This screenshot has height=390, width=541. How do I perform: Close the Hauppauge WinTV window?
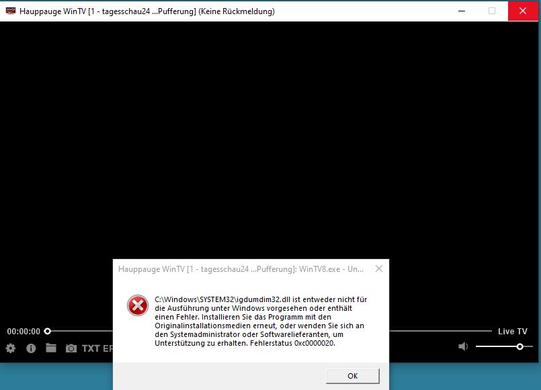tap(523, 11)
